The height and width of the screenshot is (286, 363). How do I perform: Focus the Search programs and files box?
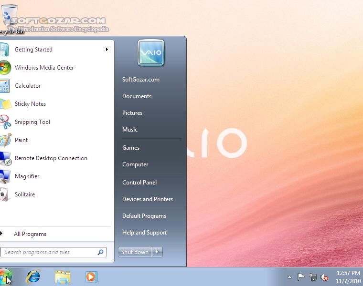pyautogui.click(x=53, y=252)
